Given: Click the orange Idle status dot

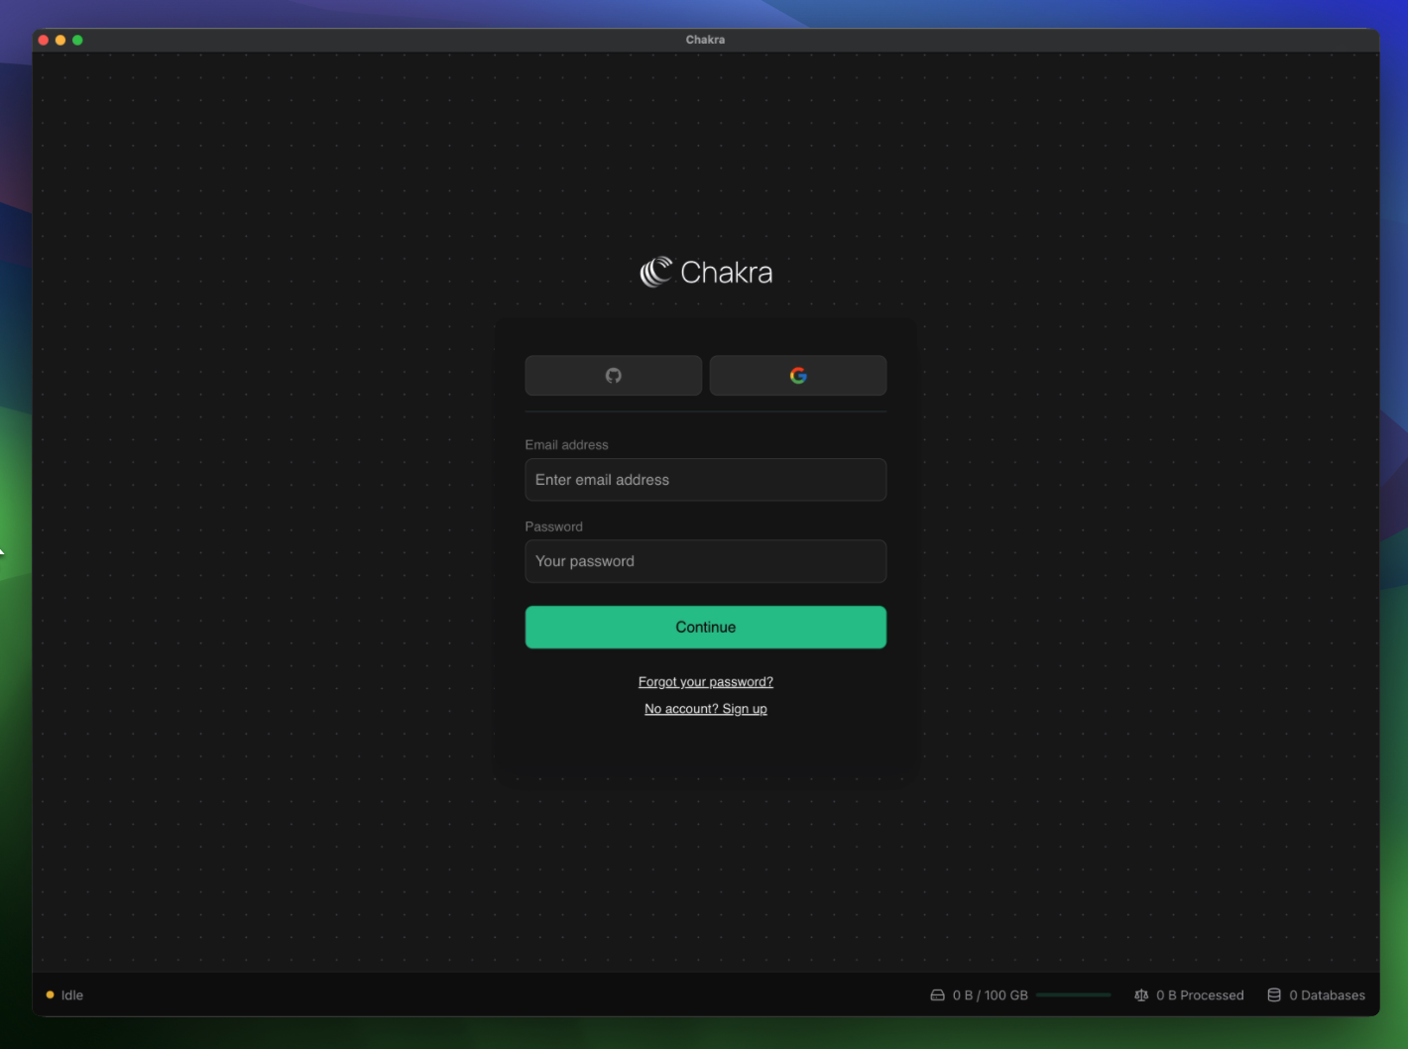Looking at the screenshot, I should (50, 995).
